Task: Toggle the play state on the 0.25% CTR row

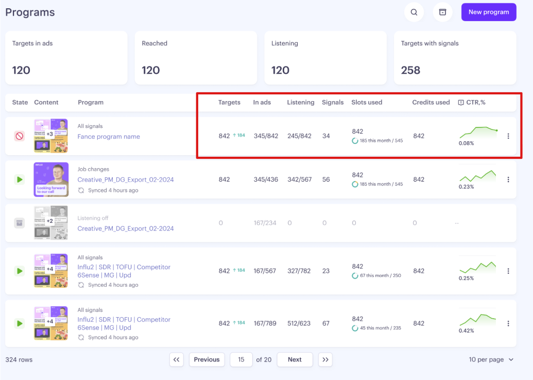Action: click(20, 271)
